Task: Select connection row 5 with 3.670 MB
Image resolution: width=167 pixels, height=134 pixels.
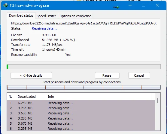Action: pos(81,123)
